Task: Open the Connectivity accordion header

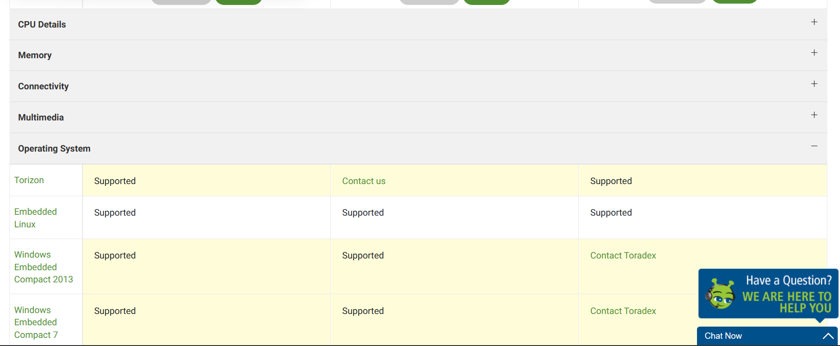Action: click(418, 86)
